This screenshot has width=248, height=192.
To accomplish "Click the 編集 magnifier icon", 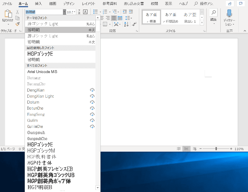I will point(213,13).
